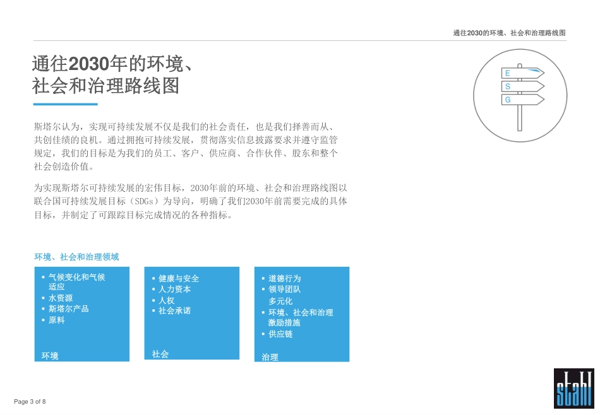Viewport: 600px width, 415px height.
Task: Click the title line 社会和治理路线图
Action: [105, 86]
